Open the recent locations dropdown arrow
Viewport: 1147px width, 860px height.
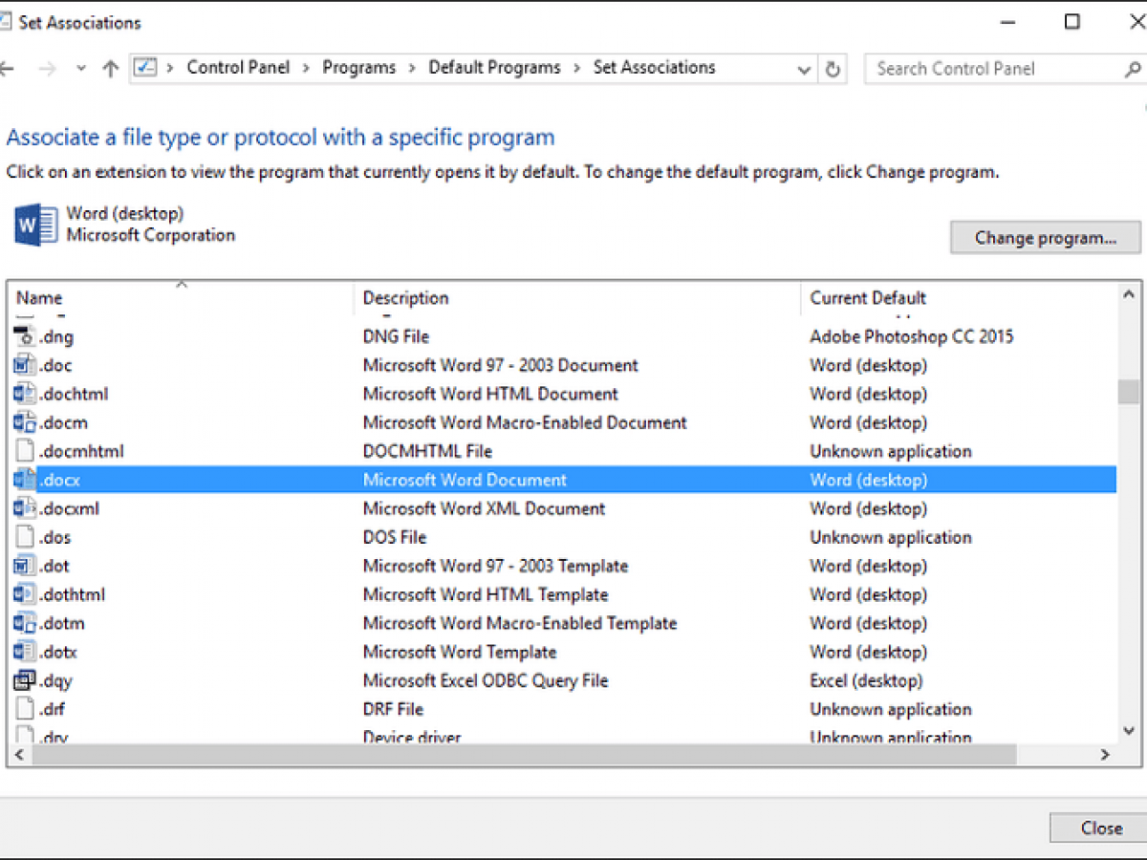pos(81,69)
